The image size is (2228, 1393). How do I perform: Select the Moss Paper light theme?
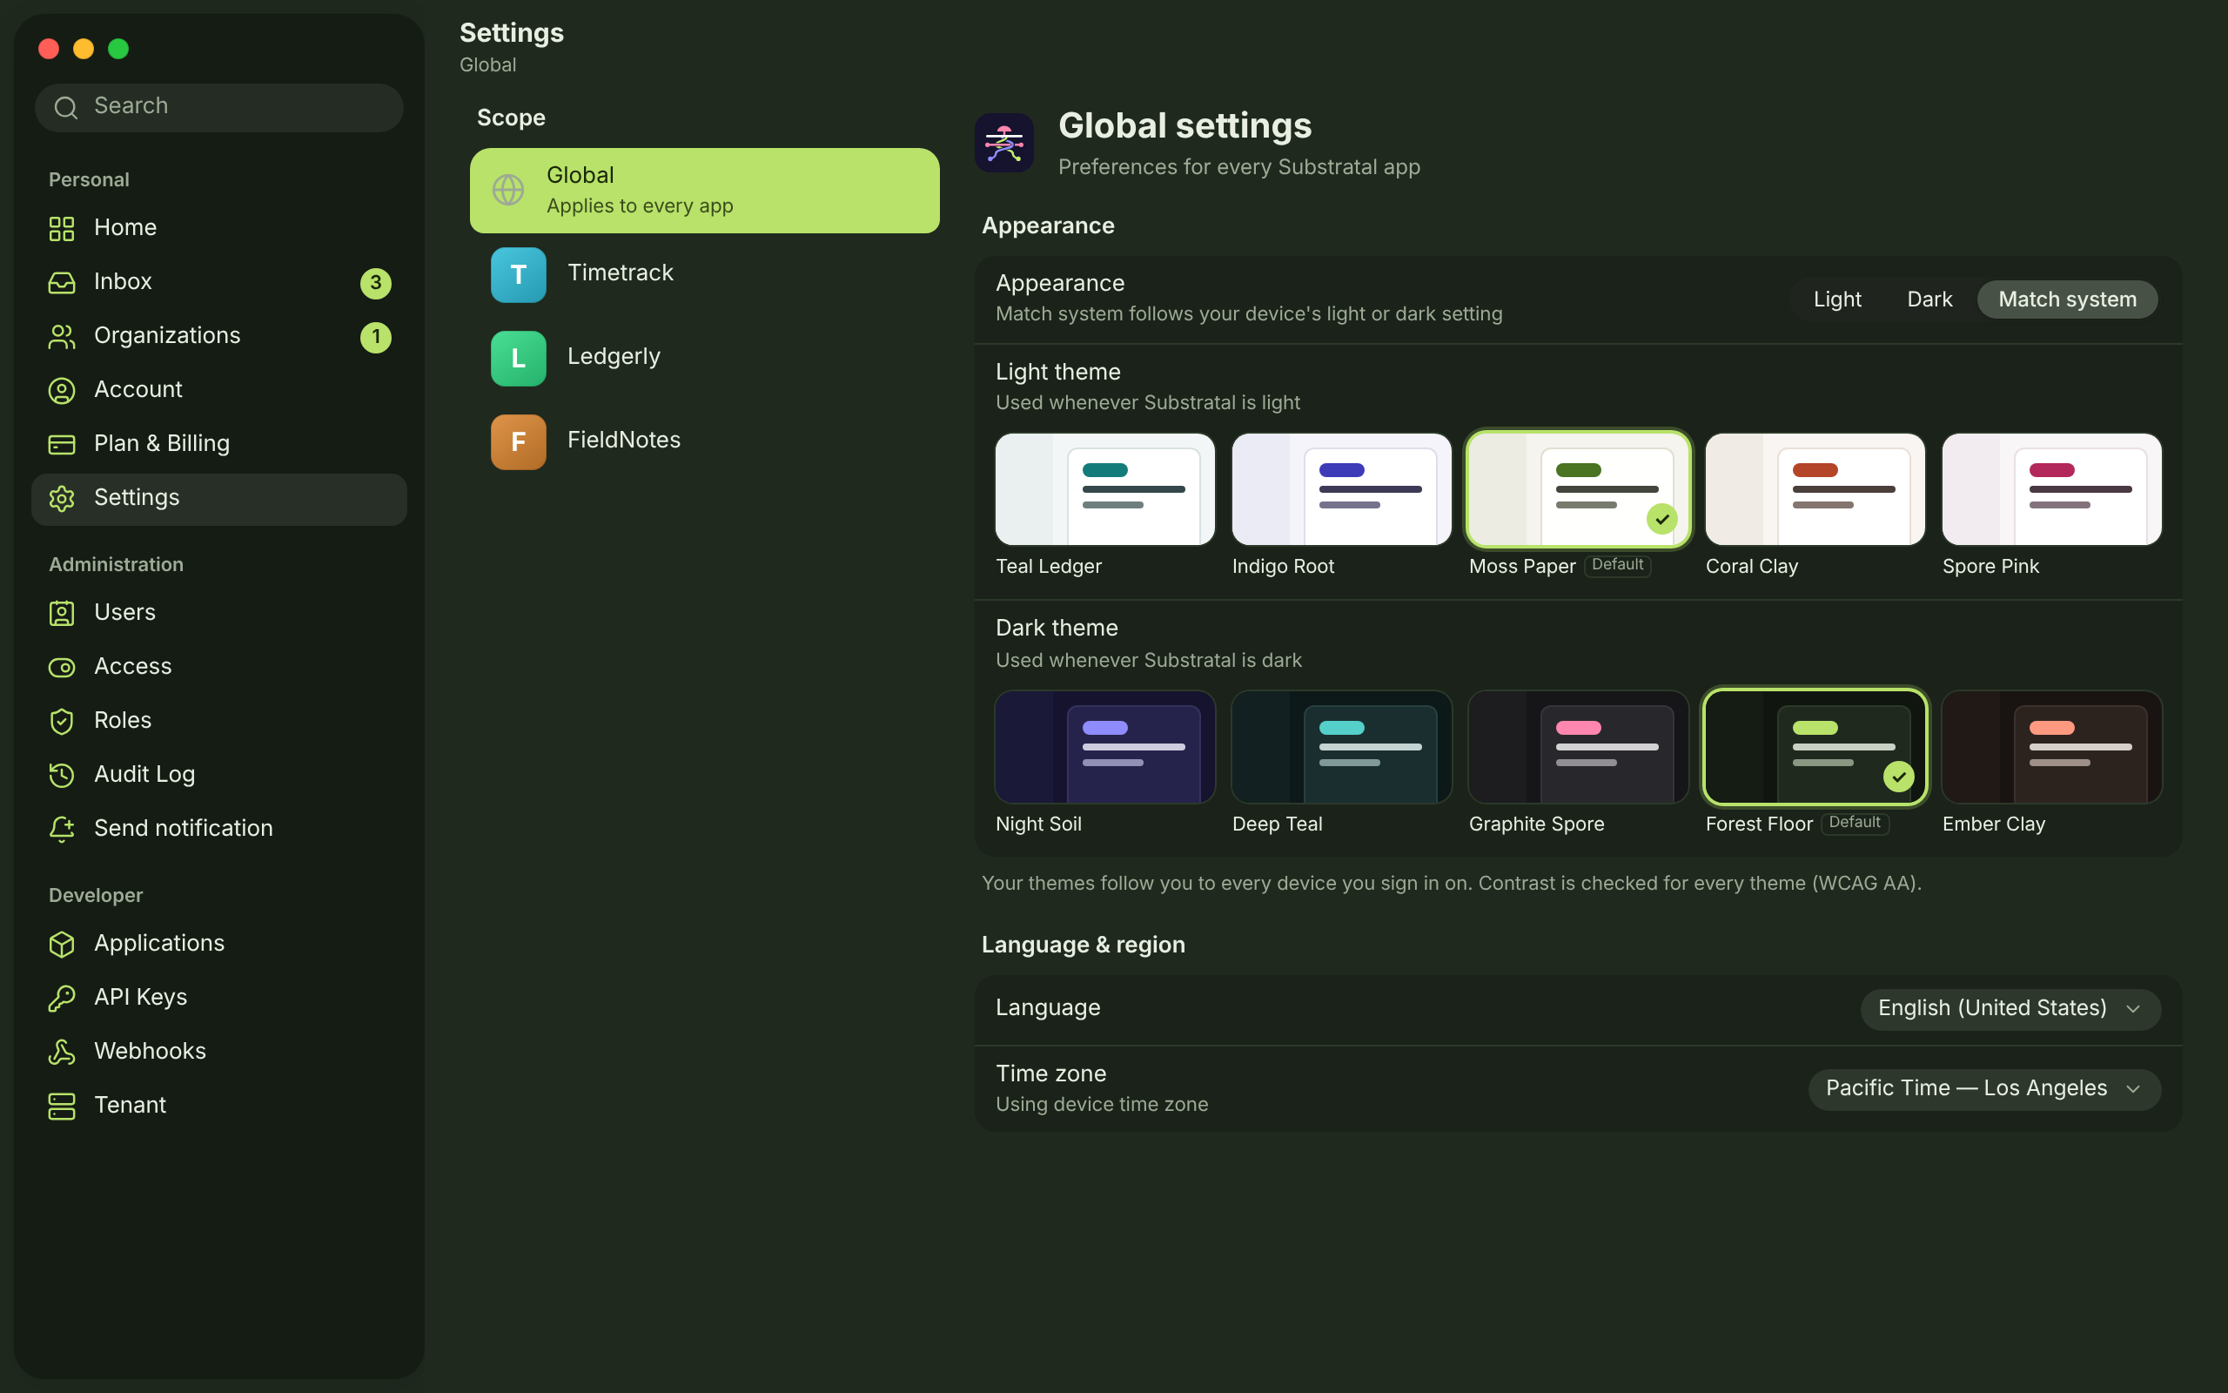click(1578, 489)
